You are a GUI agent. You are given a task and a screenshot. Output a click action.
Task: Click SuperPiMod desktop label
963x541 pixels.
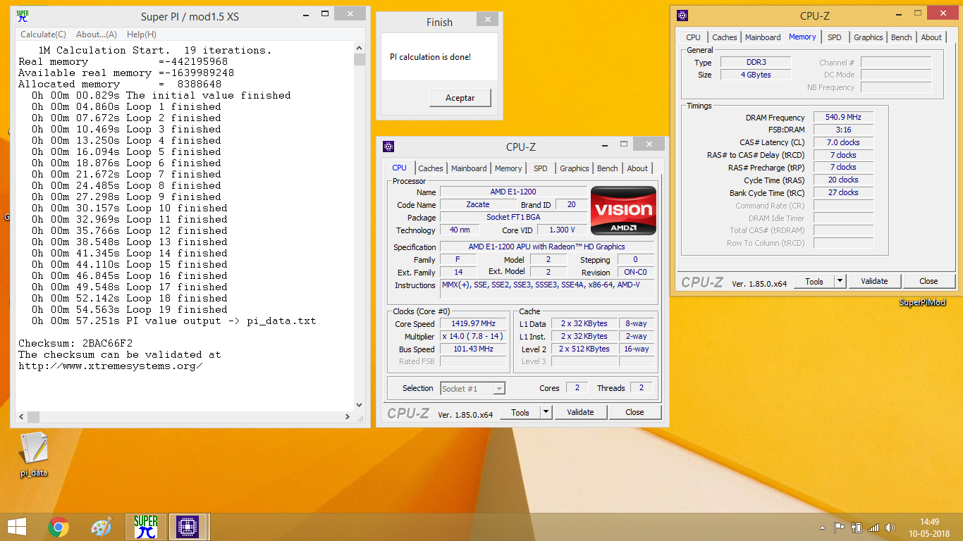tap(922, 302)
